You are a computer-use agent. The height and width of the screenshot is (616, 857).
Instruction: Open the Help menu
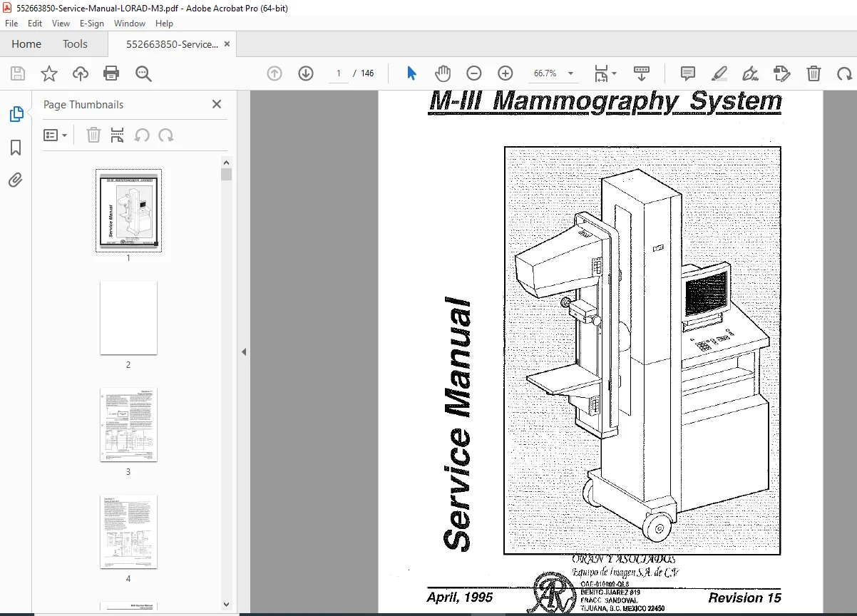point(164,24)
